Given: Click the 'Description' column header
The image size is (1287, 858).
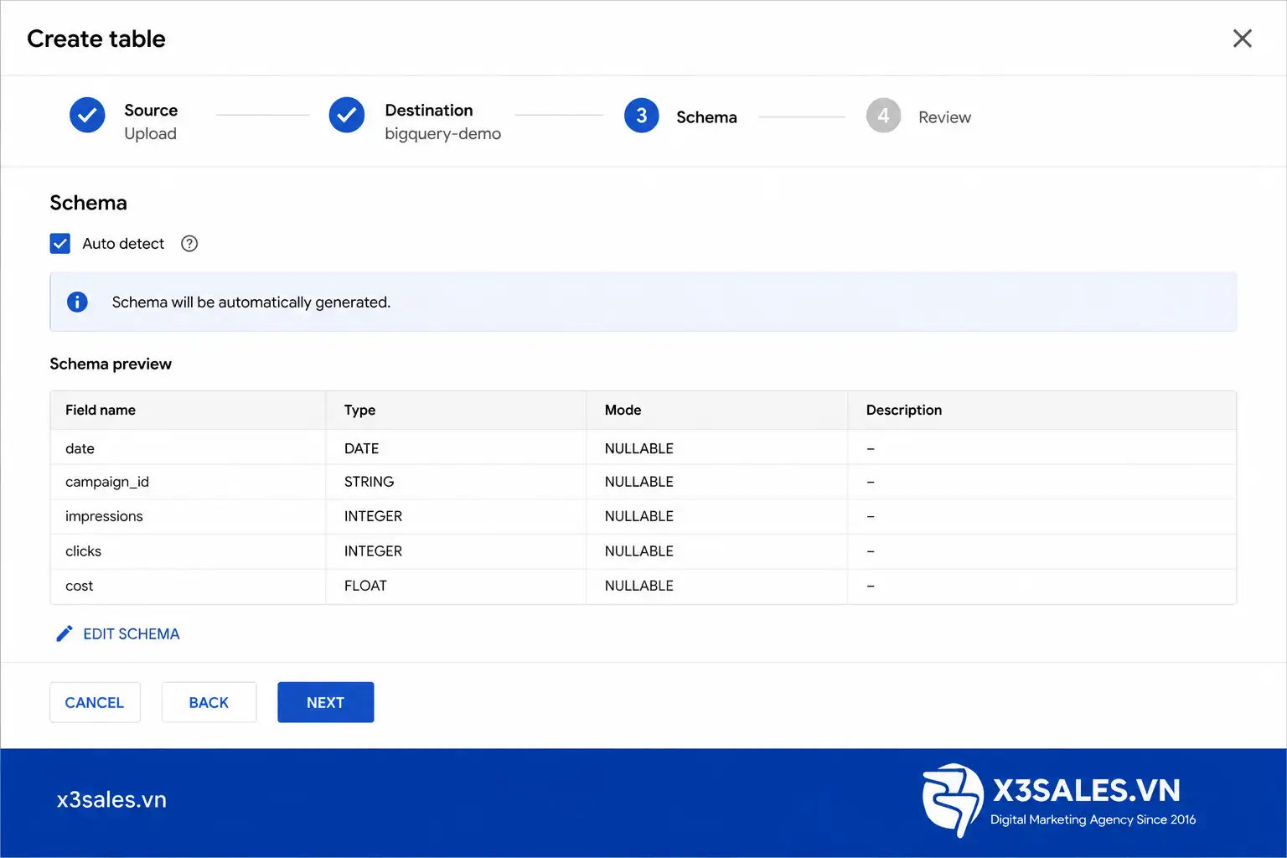Looking at the screenshot, I should (1041, 410).
